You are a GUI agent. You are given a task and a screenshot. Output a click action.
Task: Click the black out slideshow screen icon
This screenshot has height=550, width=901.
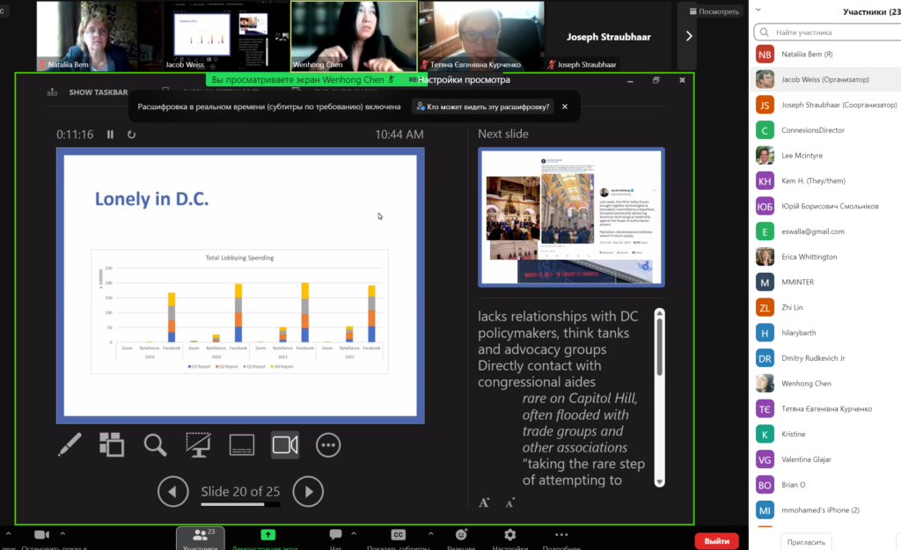198,445
